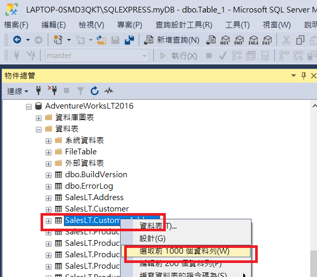Choose 資料表(T)... in the context menu

pos(158,226)
